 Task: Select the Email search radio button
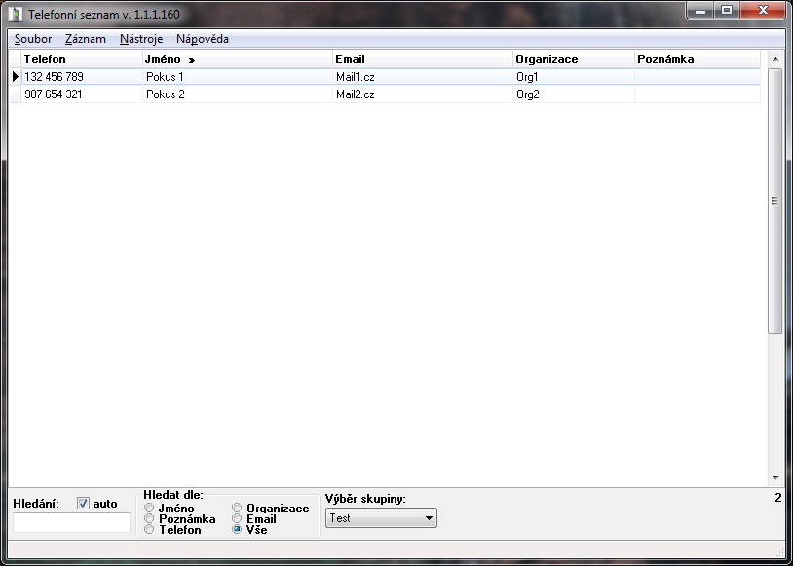[x=237, y=518]
